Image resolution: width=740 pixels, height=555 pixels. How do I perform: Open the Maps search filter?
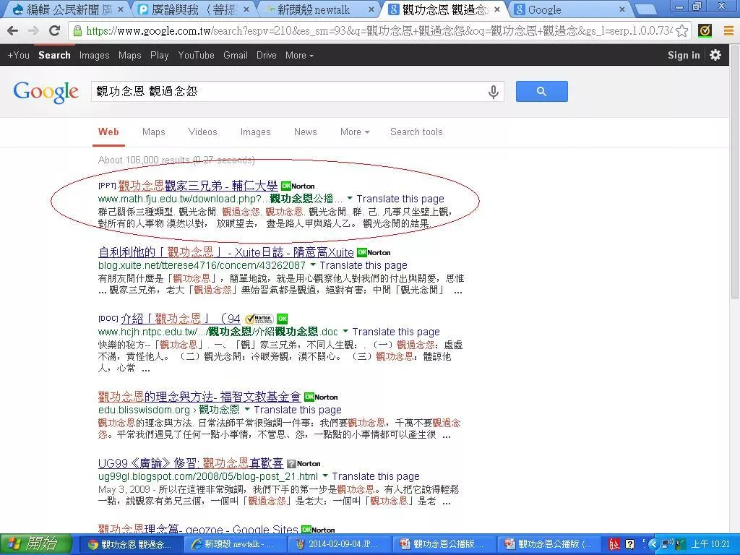pos(154,132)
